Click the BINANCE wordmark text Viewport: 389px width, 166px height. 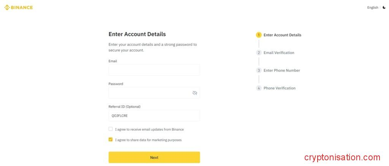[22, 7]
